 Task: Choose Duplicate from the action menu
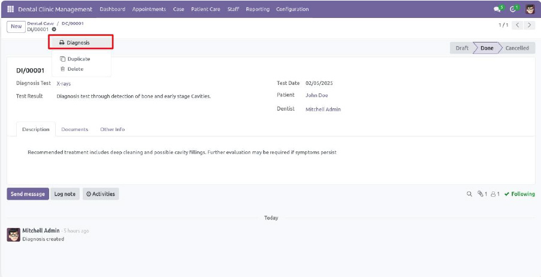click(78, 59)
